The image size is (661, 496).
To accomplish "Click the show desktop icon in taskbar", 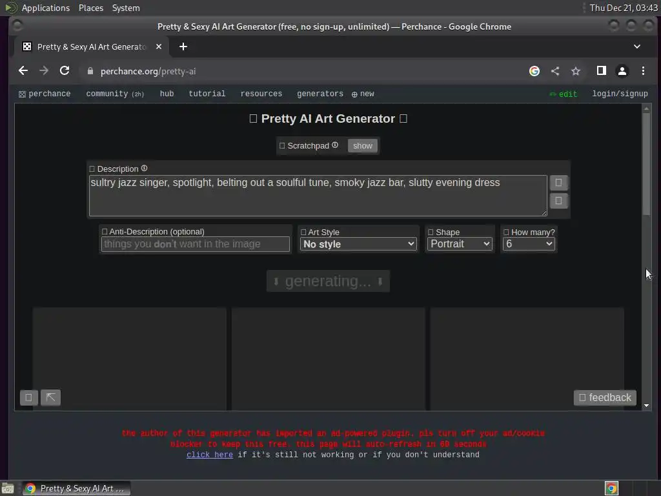I will pos(8,489).
